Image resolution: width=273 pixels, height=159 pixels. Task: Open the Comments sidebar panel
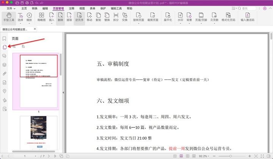point(4,56)
